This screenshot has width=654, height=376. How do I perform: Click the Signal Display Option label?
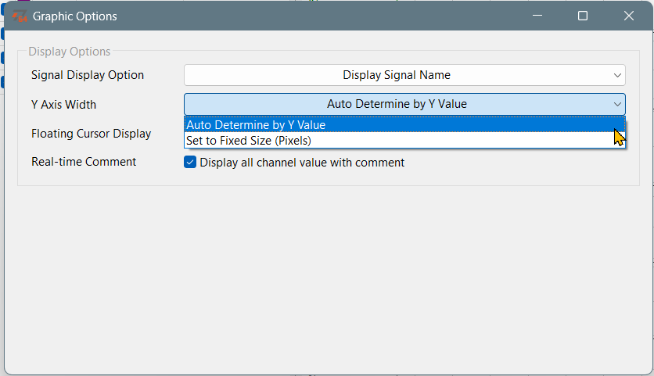[88, 75]
